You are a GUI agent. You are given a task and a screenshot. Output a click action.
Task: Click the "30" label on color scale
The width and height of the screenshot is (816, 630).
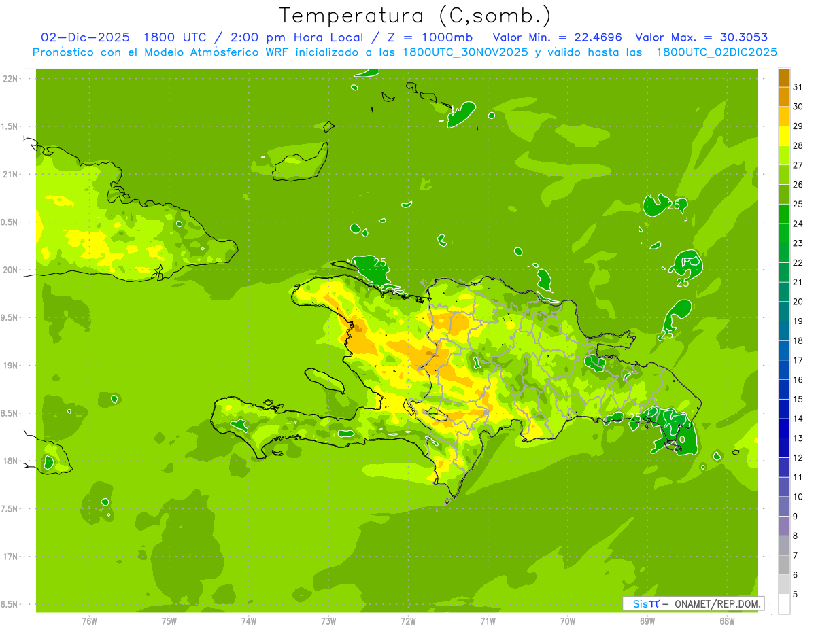tap(798, 106)
